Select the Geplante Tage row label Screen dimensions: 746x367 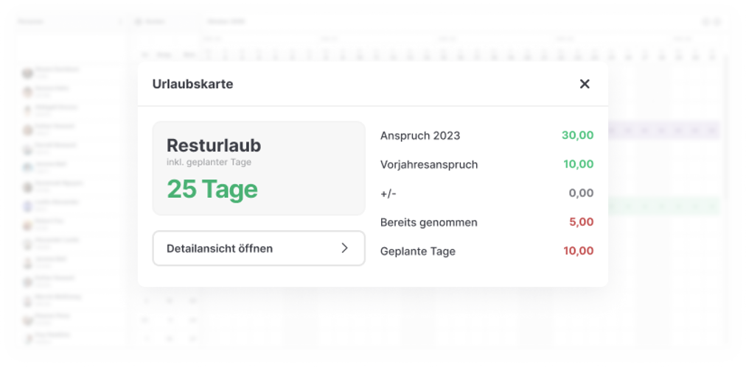(417, 252)
